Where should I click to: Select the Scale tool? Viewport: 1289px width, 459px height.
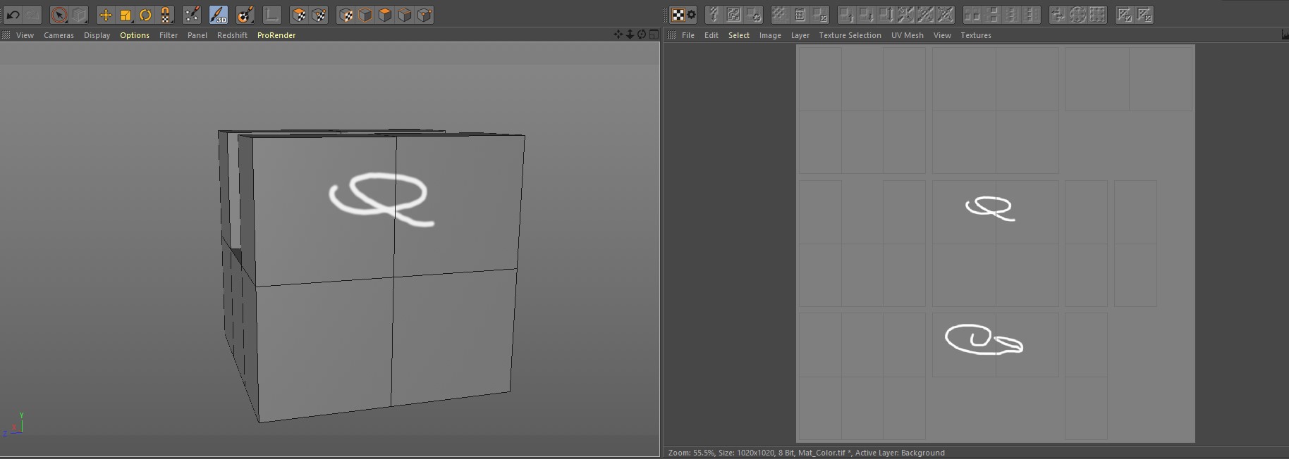pos(126,15)
